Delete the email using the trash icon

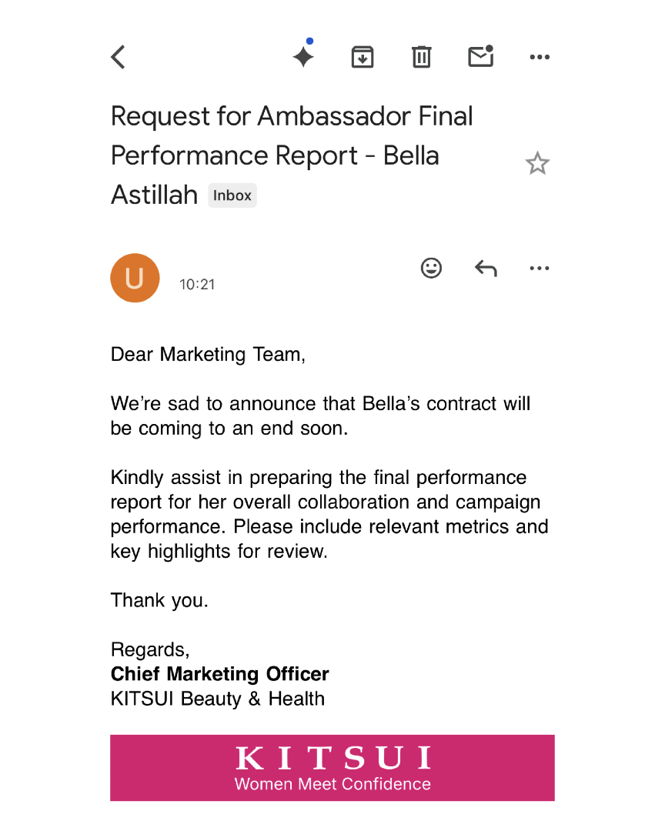(422, 57)
